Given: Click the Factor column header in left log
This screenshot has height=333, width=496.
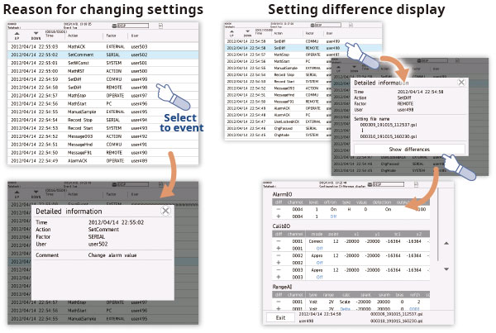Looking at the screenshot, I should tap(111, 36).
